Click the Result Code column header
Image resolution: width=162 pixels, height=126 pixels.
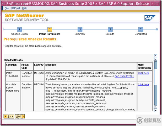(x=27, y=66)
